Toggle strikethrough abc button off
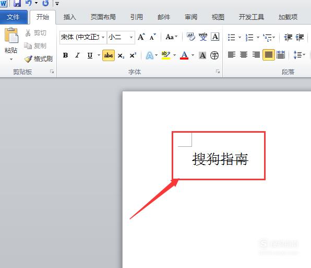The image size is (311, 268). pyautogui.click(x=109, y=55)
